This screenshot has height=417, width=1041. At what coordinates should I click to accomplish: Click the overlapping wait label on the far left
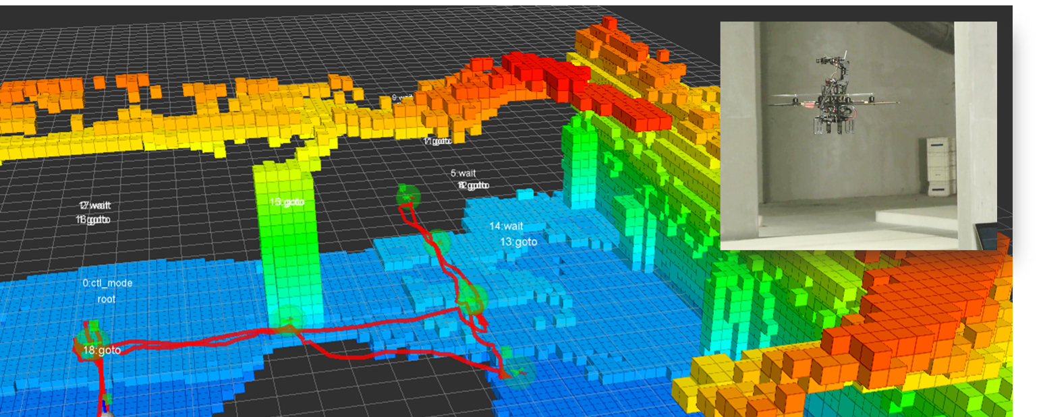[94, 206]
